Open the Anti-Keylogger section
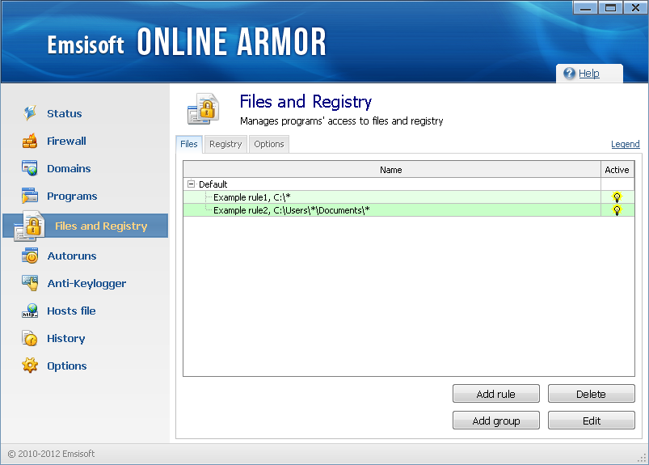The height and width of the screenshot is (465, 649). 87,284
